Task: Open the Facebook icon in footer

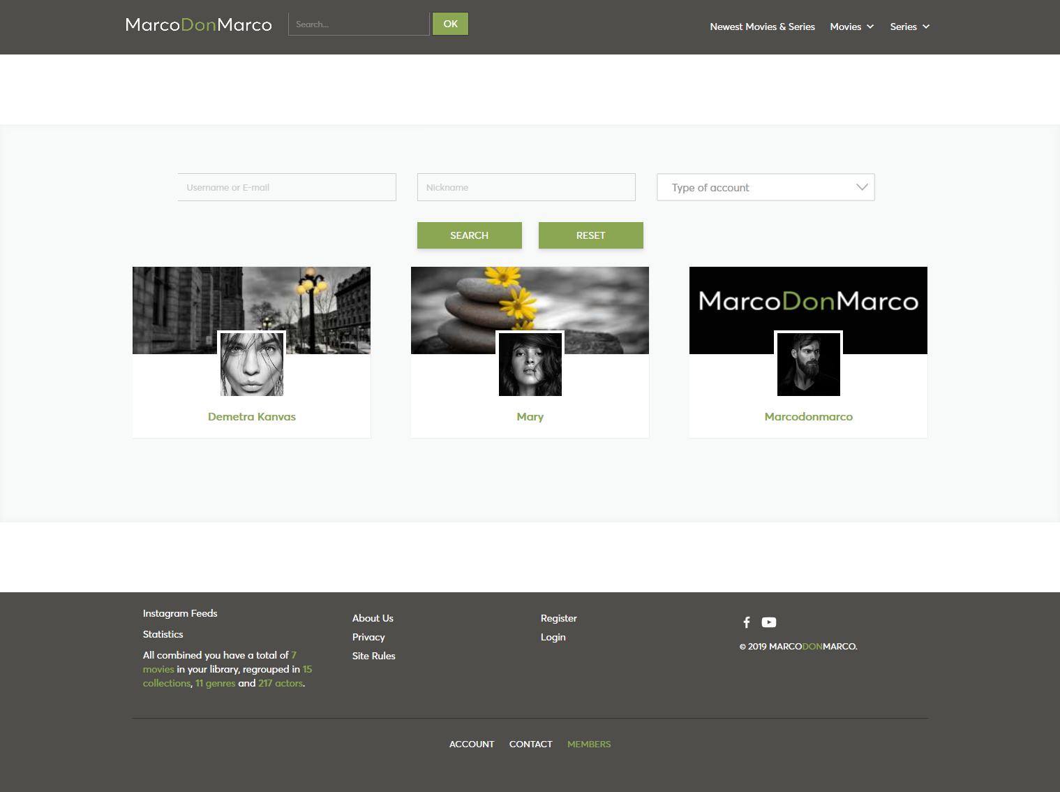Action: coord(747,622)
